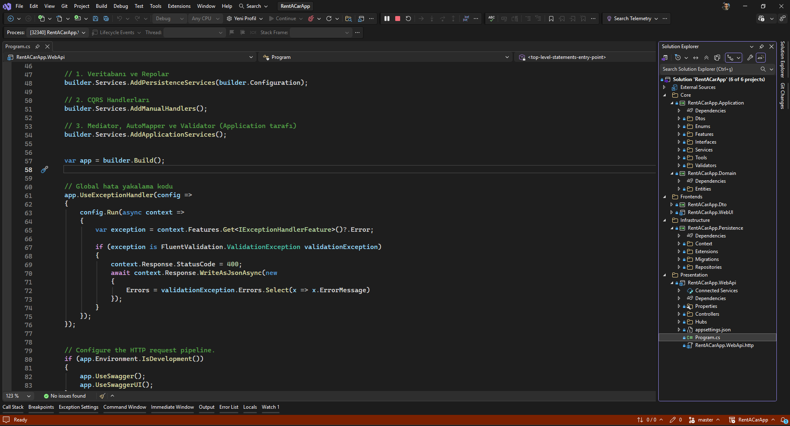Viewport: 790px width, 426px height.
Task: Toggle a bookmark on current line
Action: point(551,19)
